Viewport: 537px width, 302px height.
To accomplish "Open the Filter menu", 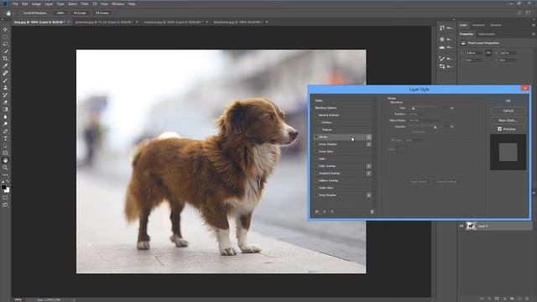I will coord(84,3).
